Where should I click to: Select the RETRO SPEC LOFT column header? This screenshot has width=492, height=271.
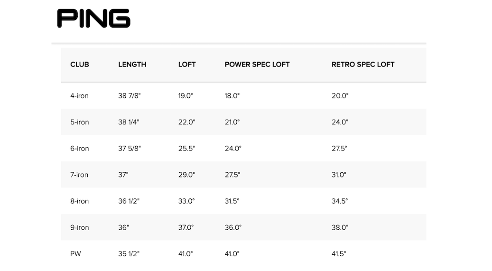pyautogui.click(x=363, y=65)
